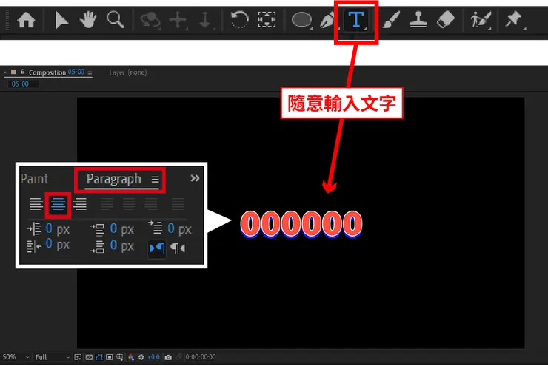
Task: Open grid and guide options
Action: [x=120, y=357]
